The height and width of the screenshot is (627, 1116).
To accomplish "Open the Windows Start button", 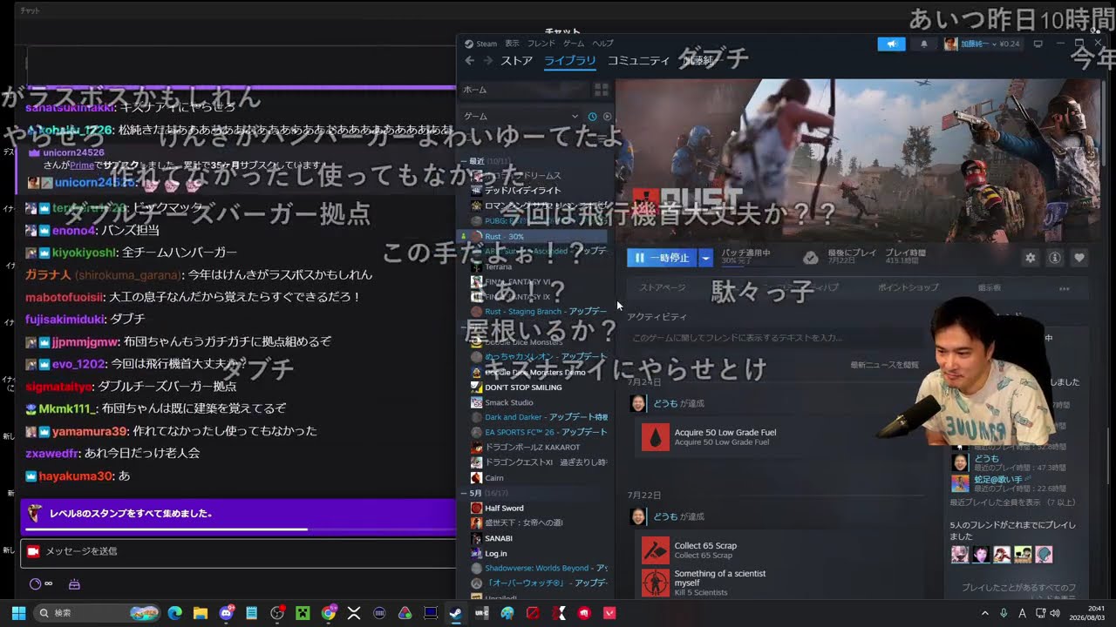I will [x=18, y=613].
